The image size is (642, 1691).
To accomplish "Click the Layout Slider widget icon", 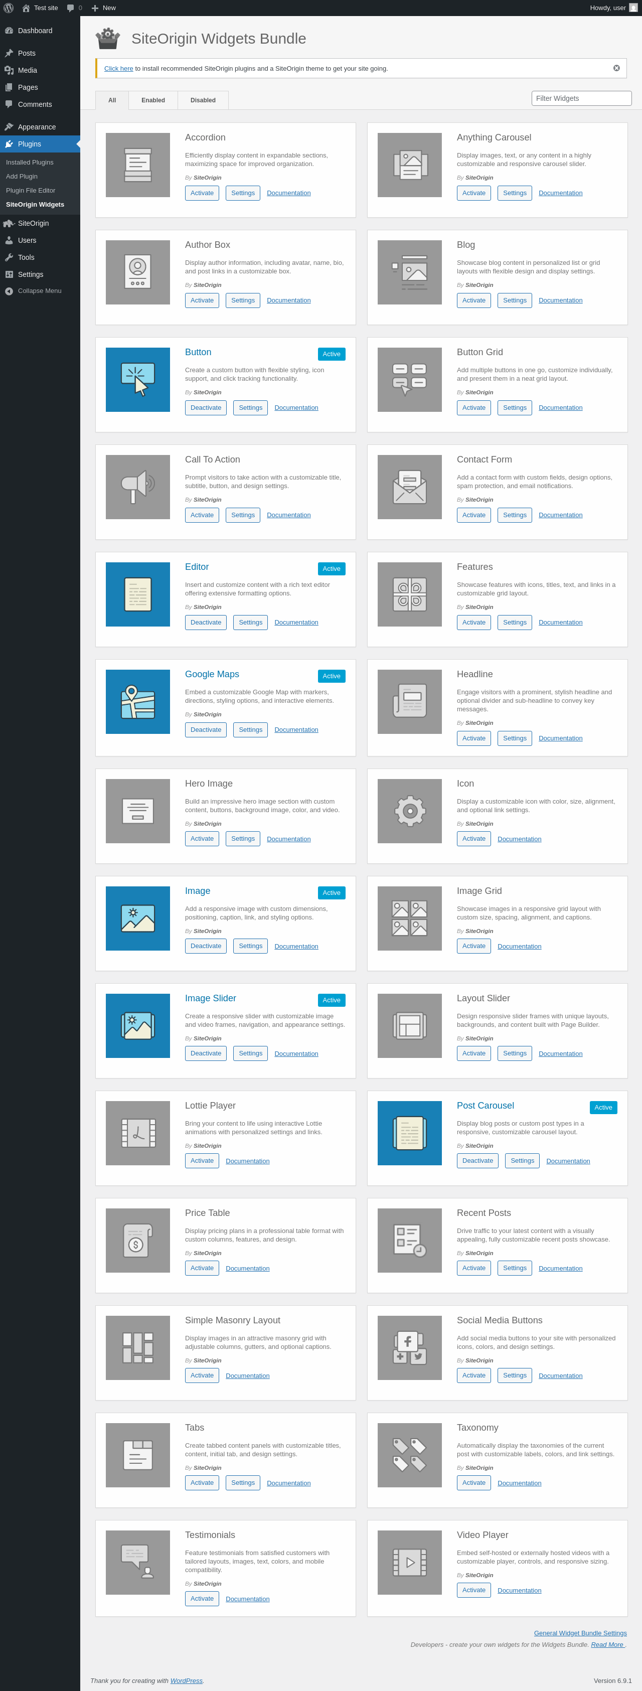I will [x=410, y=1026].
